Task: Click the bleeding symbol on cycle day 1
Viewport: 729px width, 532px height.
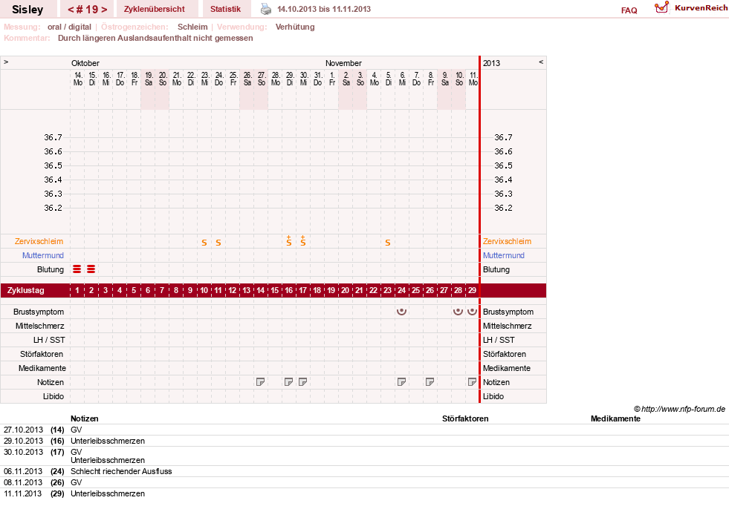Action: [x=77, y=269]
